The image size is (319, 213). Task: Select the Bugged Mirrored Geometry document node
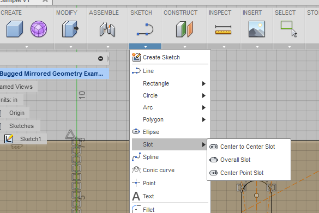[x=55, y=74]
